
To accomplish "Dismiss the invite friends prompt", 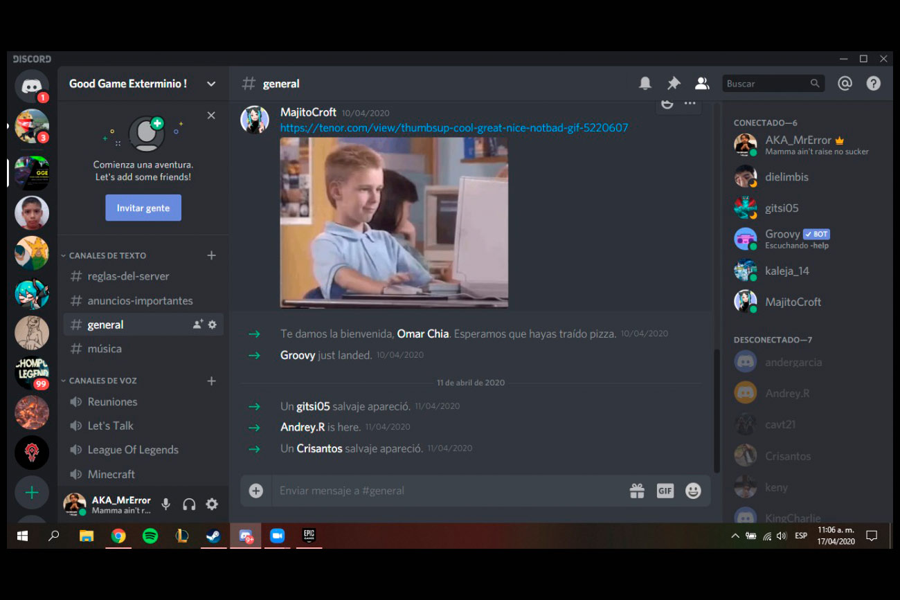I will pyautogui.click(x=211, y=116).
